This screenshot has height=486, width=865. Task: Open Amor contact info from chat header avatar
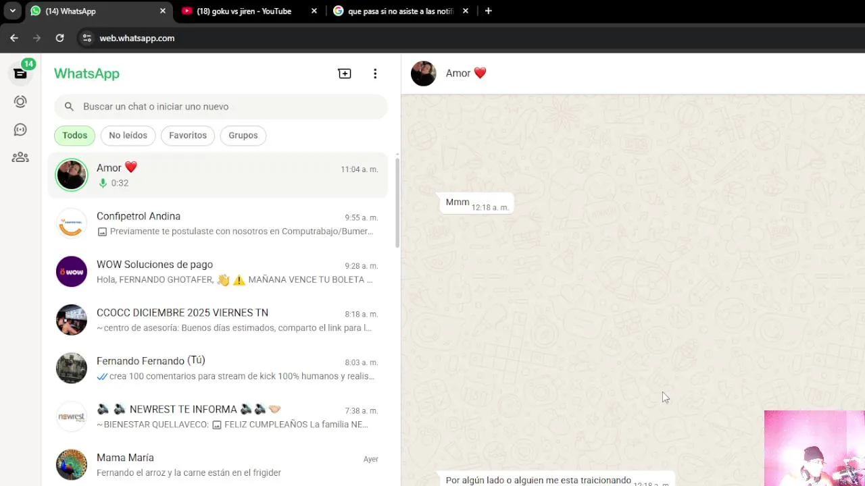424,74
